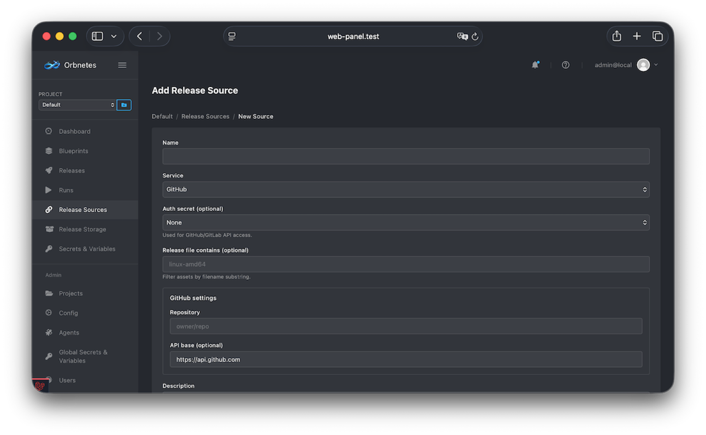Click the Default breadcrumb link
The width and height of the screenshot is (706, 435).
[x=161, y=116]
